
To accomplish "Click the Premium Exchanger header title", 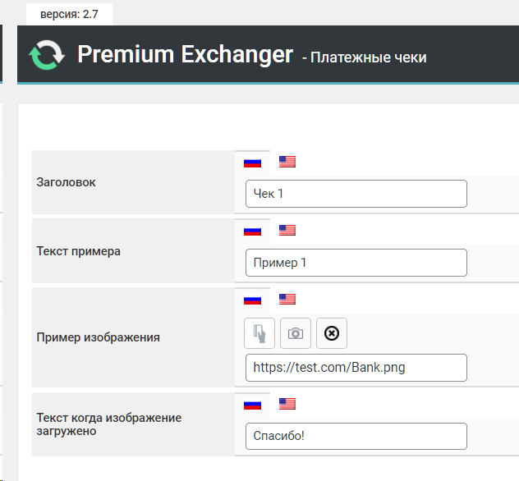I will (185, 55).
